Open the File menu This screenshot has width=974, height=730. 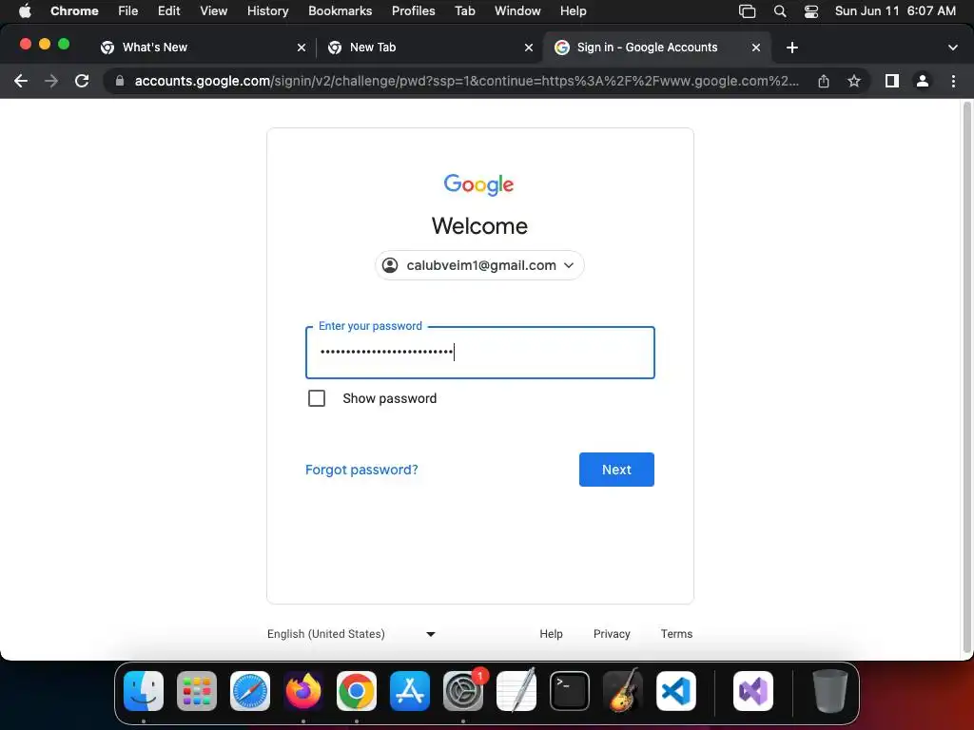(128, 11)
